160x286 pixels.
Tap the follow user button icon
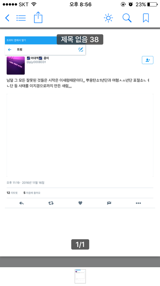point(147,60)
